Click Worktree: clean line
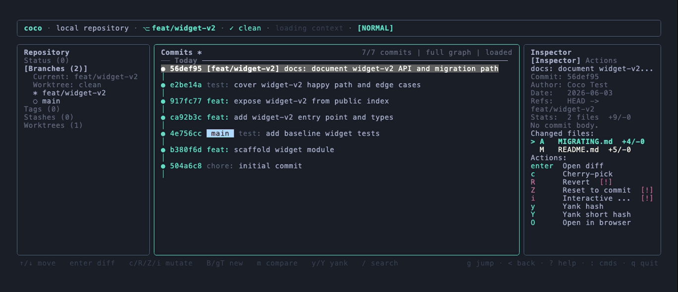678x292 pixels. [x=67, y=85]
